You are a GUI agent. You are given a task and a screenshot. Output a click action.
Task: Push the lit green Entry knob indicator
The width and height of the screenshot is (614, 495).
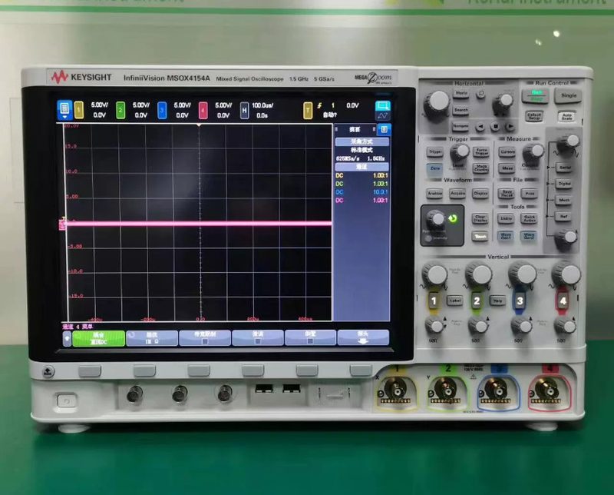point(453,218)
